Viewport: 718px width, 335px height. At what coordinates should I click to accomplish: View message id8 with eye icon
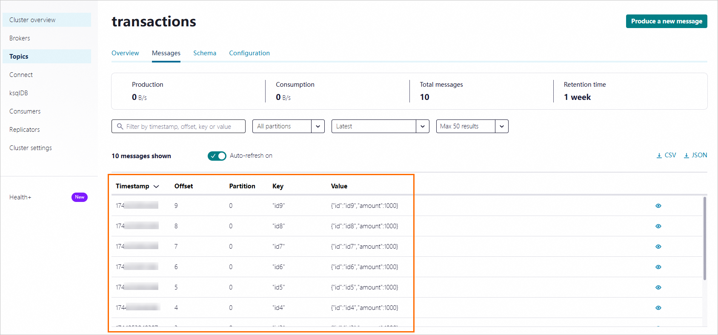point(658,226)
